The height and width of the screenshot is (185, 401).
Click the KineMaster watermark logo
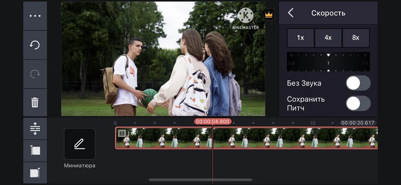(245, 18)
